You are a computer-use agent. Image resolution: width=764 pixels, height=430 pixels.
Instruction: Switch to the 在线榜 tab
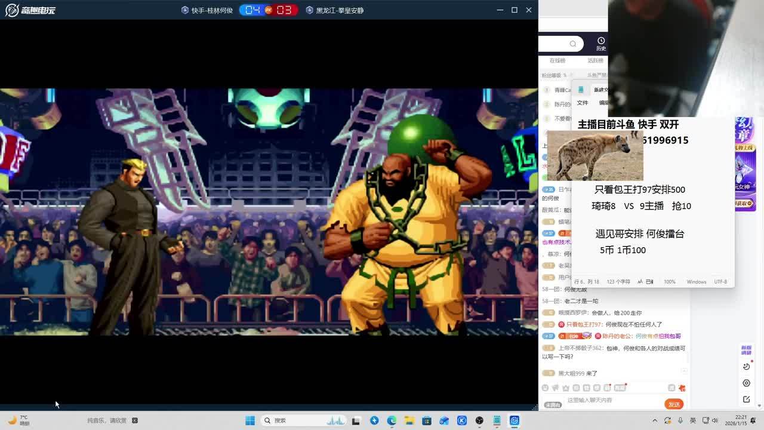coord(557,60)
